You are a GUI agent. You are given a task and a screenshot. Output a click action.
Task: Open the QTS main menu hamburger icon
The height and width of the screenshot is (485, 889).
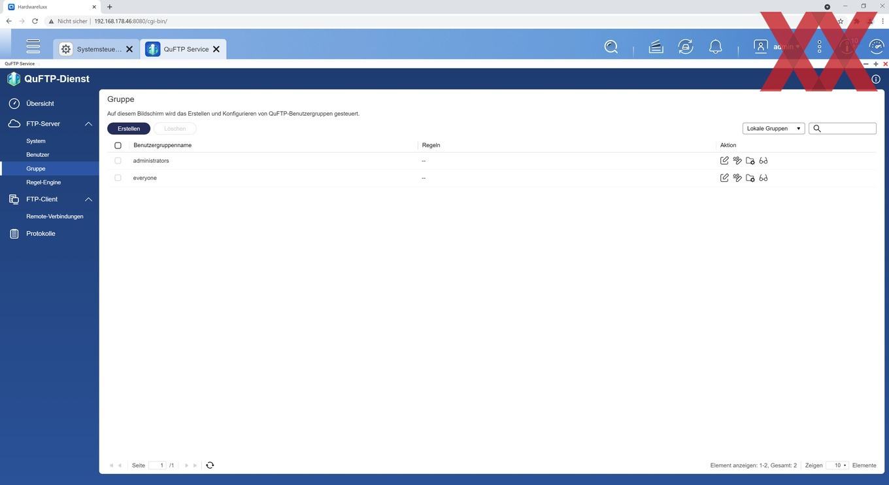tap(33, 46)
